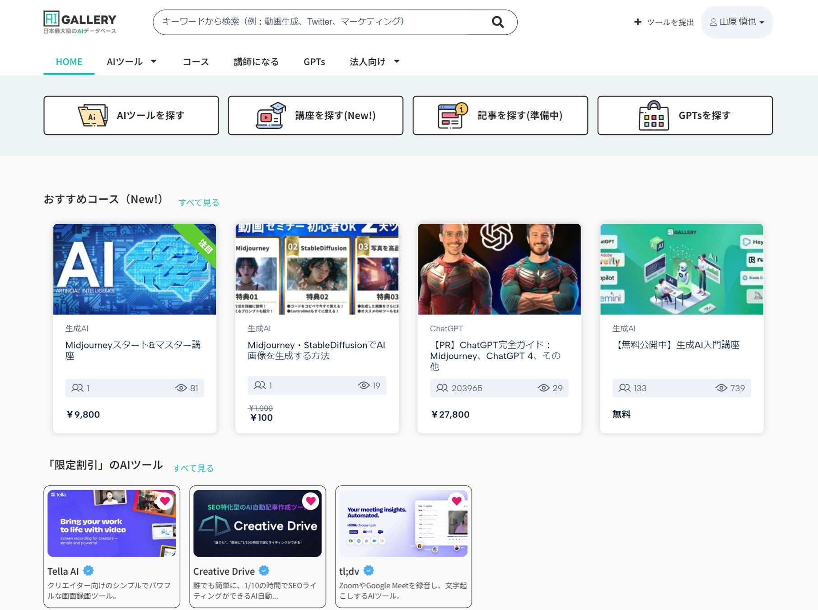
Task: Open the 【無料公開中】生成AI入門講座 title
Action: pyautogui.click(x=676, y=345)
